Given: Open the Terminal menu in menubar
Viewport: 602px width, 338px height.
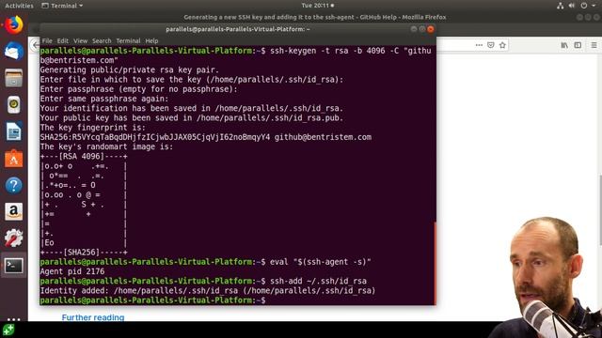Looking at the screenshot, I should (x=128, y=40).
